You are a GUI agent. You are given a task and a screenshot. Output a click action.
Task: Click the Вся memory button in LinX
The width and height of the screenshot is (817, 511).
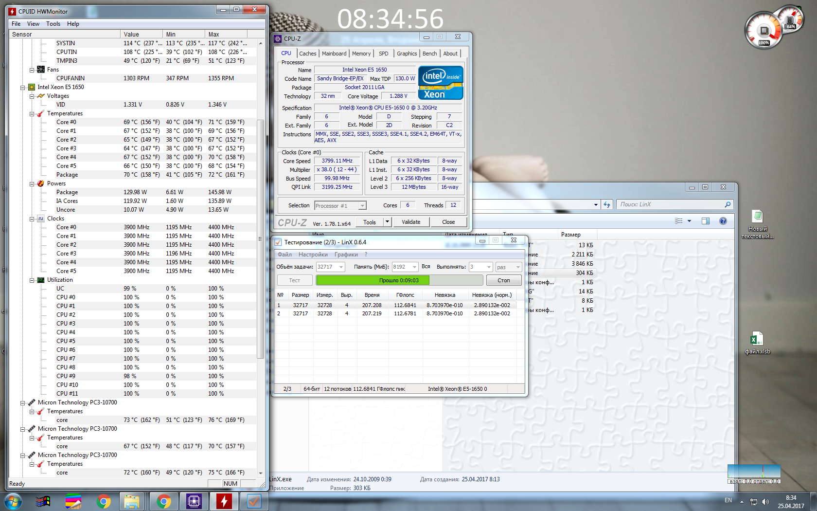click(426, 267)
